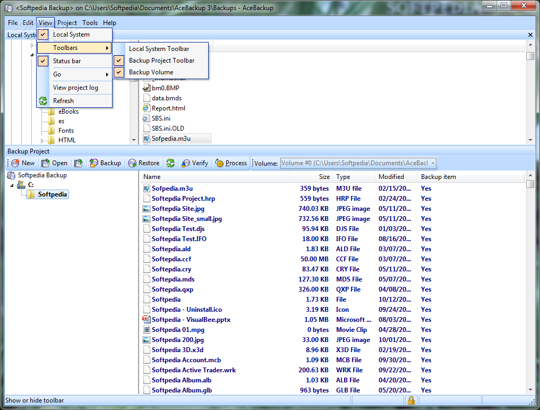Click the SBS.ini settings file icon
540x410 pixels.
click(147, 118)
